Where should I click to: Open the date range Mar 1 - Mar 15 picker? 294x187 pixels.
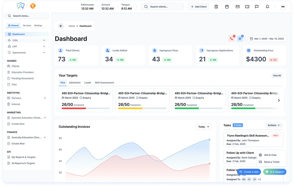coord(267,39)
